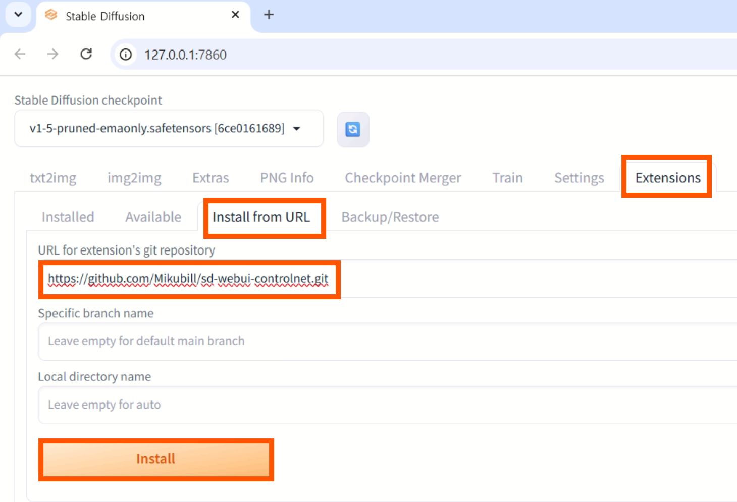Click the browser back arrow
The height and width of the screenshot is (502, 737).
coord(20,54)
